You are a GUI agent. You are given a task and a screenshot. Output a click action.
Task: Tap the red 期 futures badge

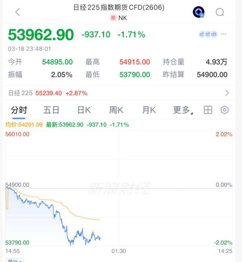[113, 18]
